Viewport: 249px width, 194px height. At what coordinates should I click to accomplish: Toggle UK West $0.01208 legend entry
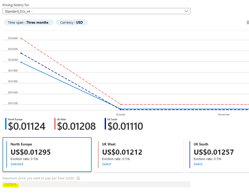tap(75, 124)
